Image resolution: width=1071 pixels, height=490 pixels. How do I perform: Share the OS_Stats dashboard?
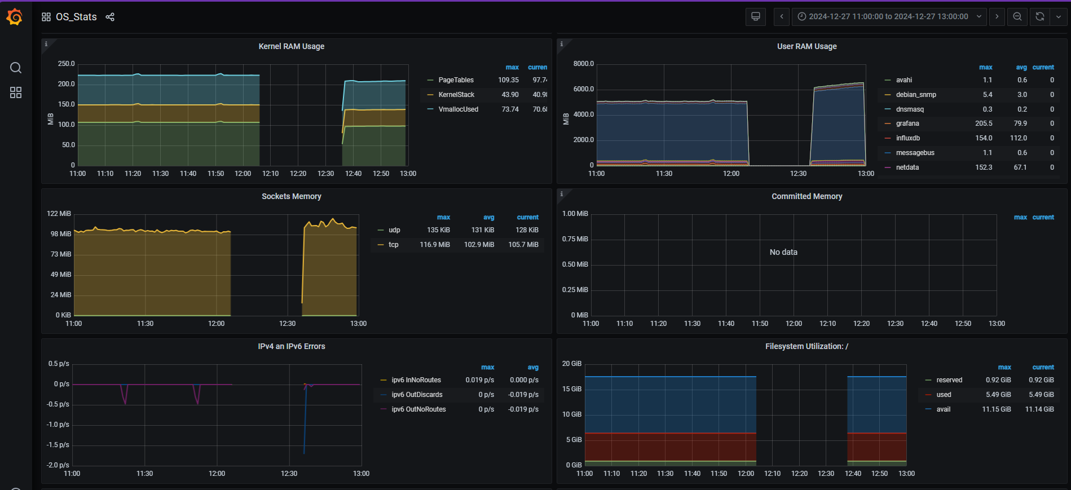point(110,17)
